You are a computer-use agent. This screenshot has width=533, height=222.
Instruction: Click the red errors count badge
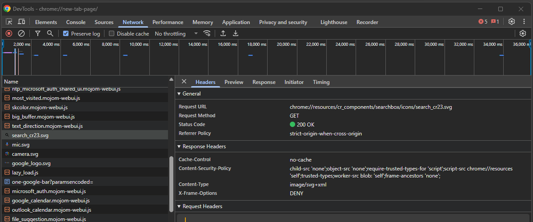[x=482, y=22]
